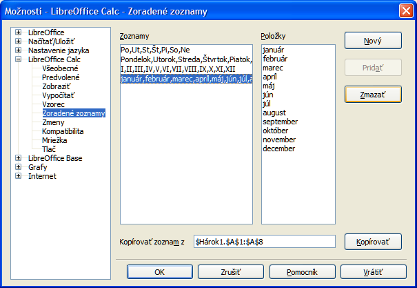
Task: Expand the LibreOffice Base node
Action: click(x=18, y=158)
